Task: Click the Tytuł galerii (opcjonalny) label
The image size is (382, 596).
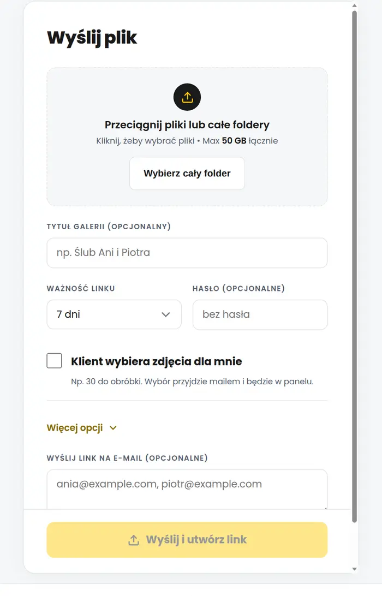Action: tap(109, 227)
